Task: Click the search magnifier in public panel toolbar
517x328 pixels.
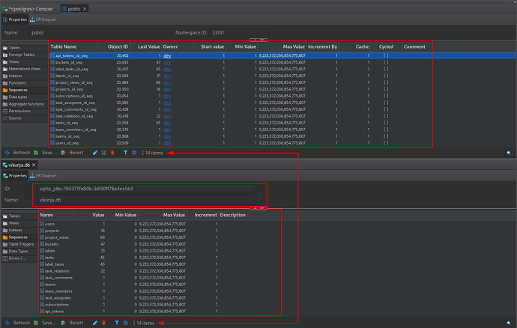Action: (x=509, y=153)
